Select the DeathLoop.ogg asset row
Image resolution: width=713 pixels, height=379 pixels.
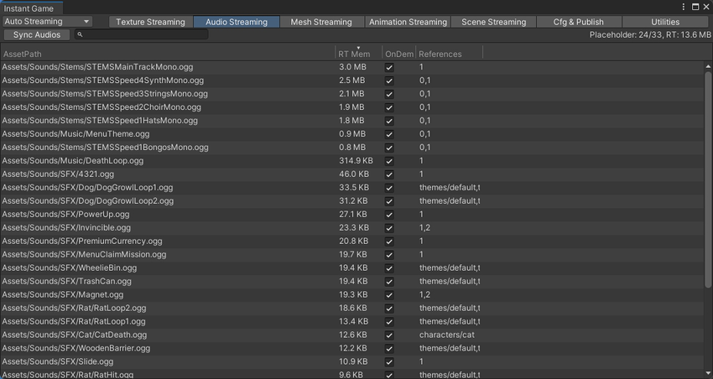click(x=168, y=160)
